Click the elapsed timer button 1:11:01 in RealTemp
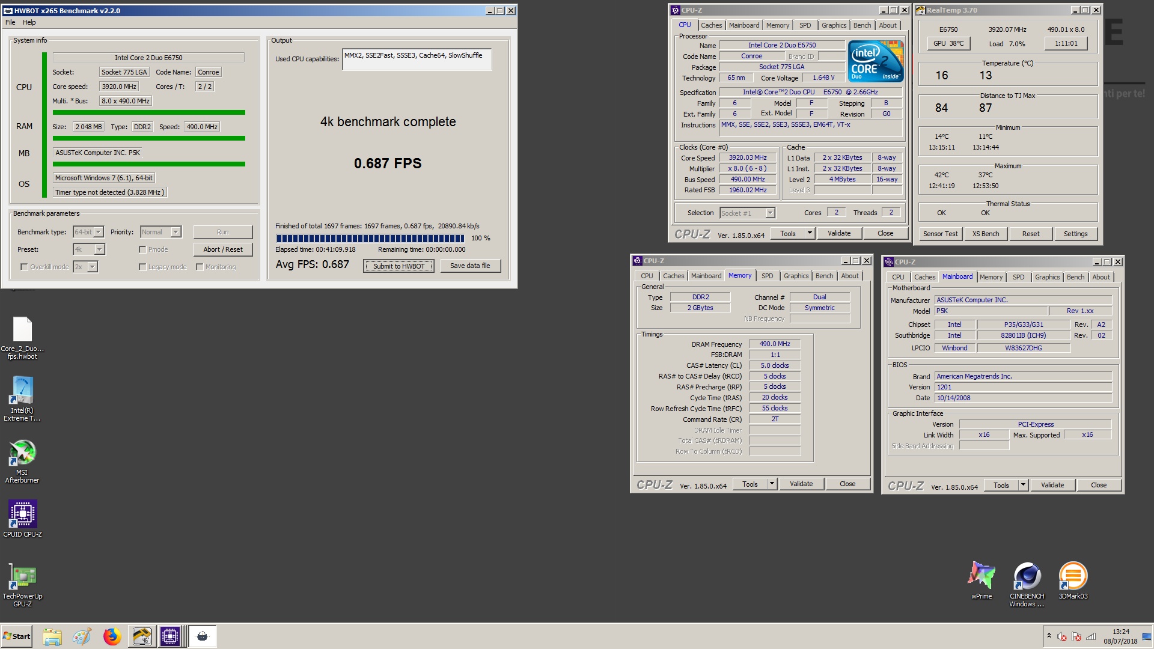 coord(1066,43)
